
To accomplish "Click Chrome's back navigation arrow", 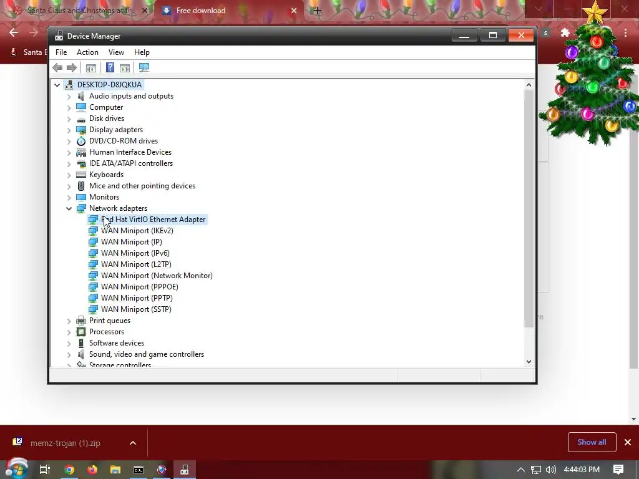I will pos(14,32).
